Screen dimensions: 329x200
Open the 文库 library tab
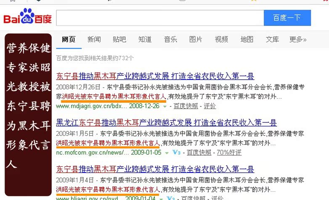click(272, 39)
